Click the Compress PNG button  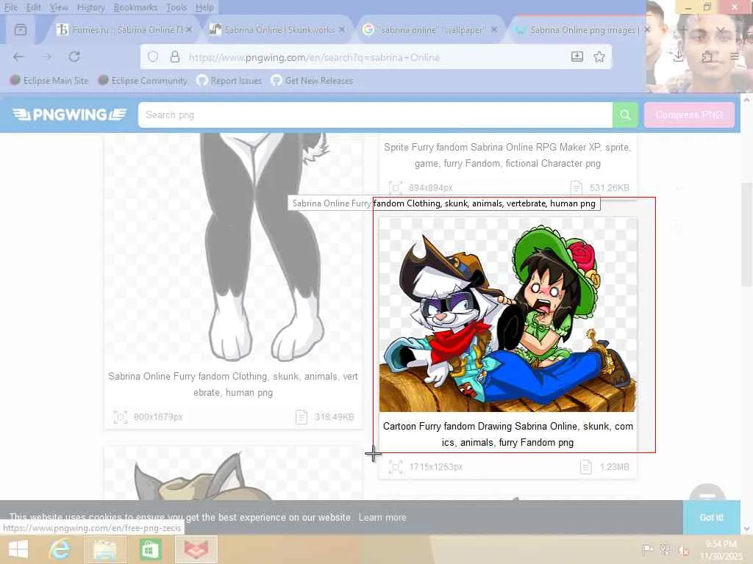[689, 115]
